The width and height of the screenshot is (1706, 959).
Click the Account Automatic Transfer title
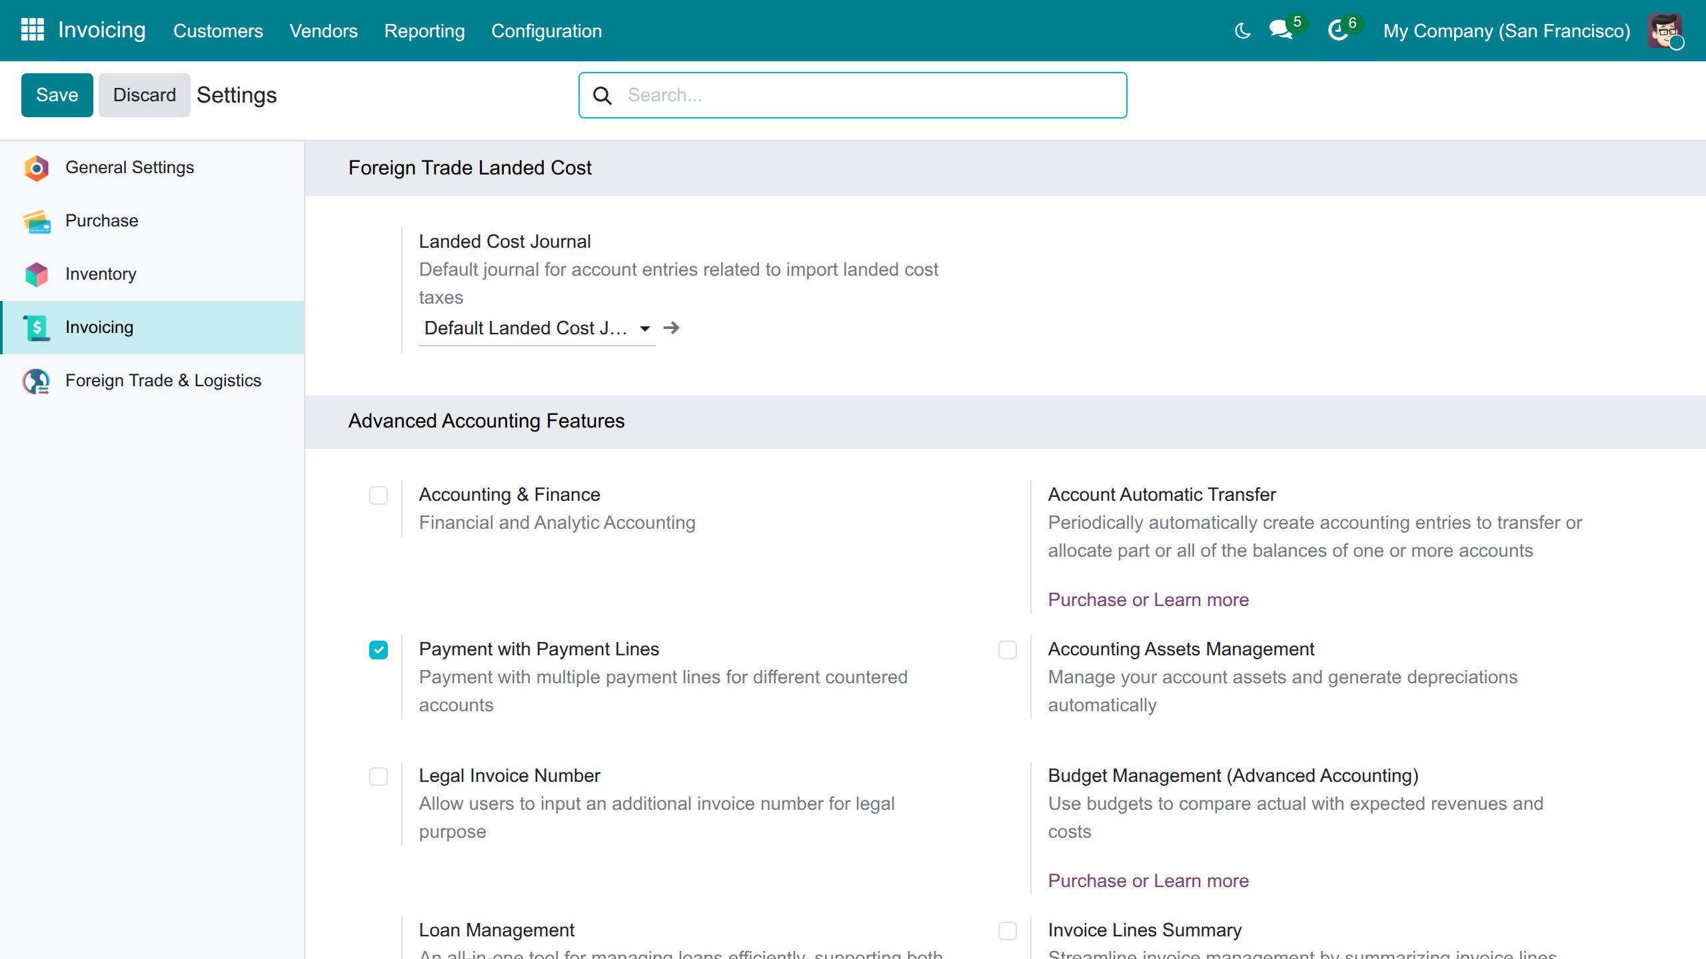pos(1162,495)
